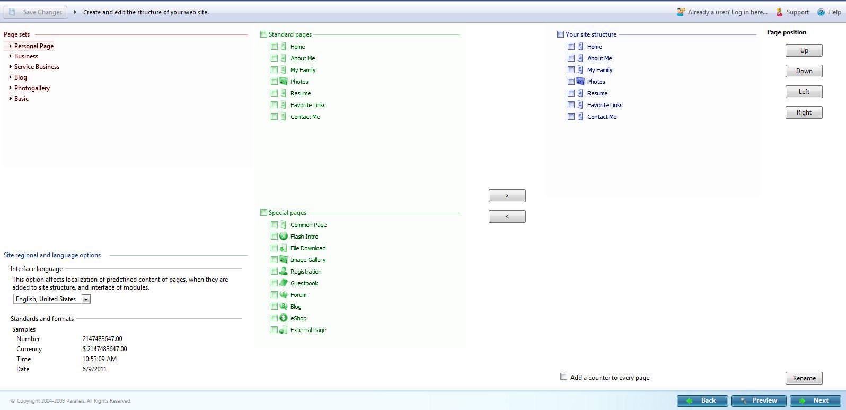Viewport: 846px width, 410px height.
Task: Tick the Resume checkbox in site structure
Action: 571,93
